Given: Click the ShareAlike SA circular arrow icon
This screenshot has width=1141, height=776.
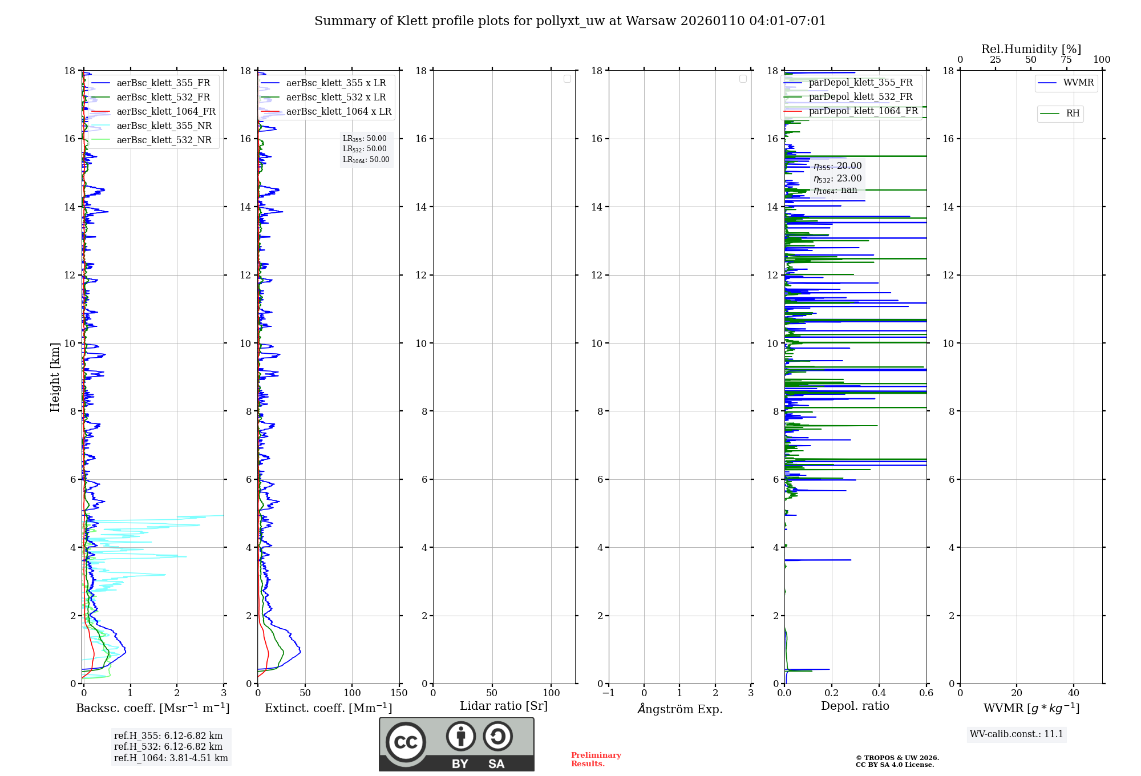Looking at the screenshot, I should [x=497, y=736].
